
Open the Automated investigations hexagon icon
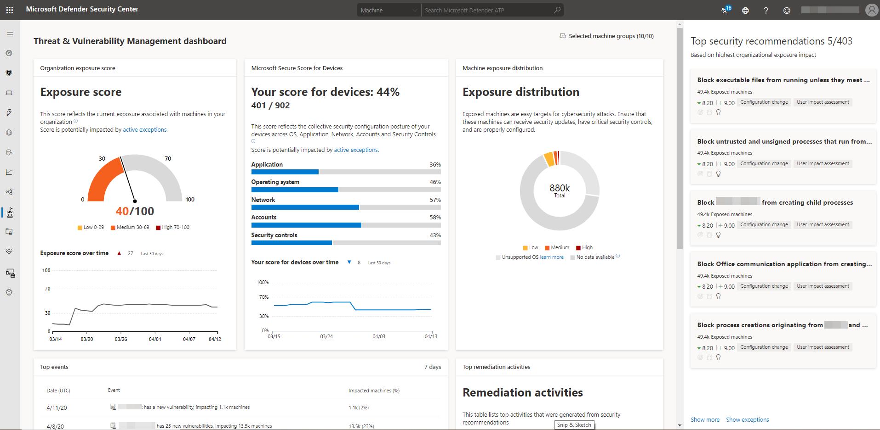[9, 133]
